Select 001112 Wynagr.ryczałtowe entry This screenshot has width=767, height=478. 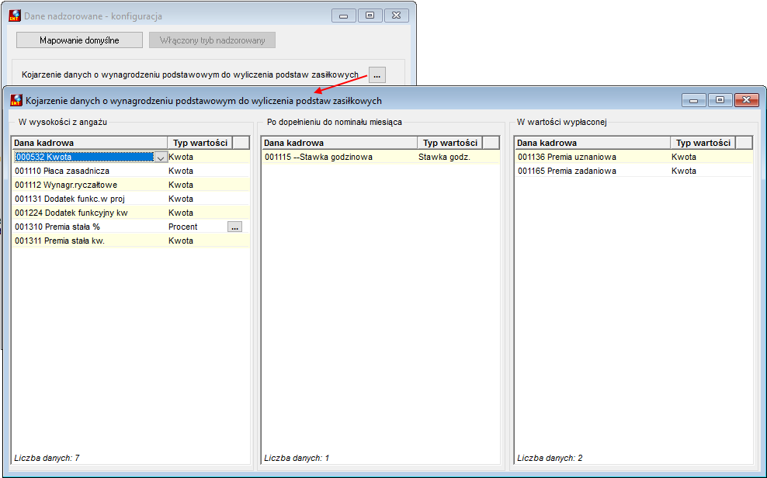(x=130, y=185)
